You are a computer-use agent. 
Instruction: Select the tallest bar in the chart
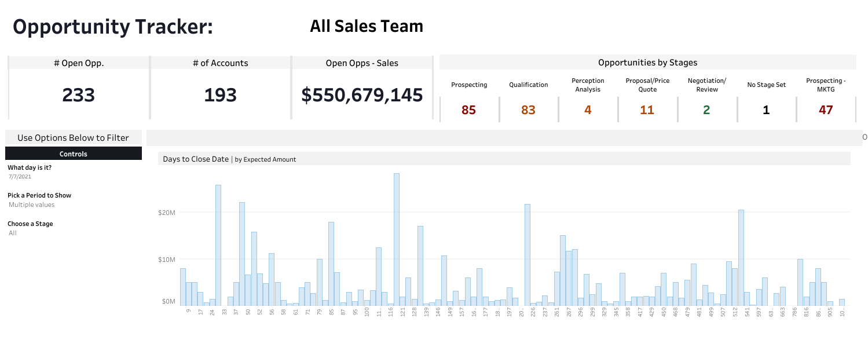point(397,239)
